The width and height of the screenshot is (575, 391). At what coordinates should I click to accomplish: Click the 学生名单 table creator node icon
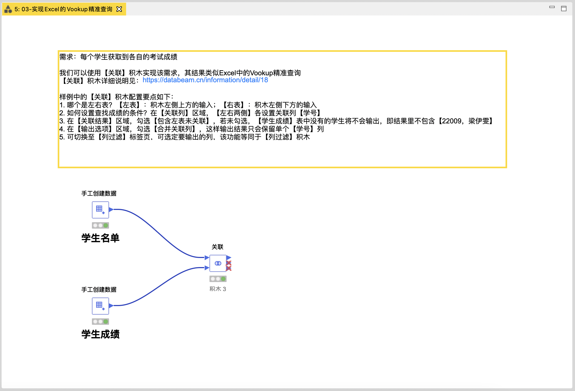point(100,210)
